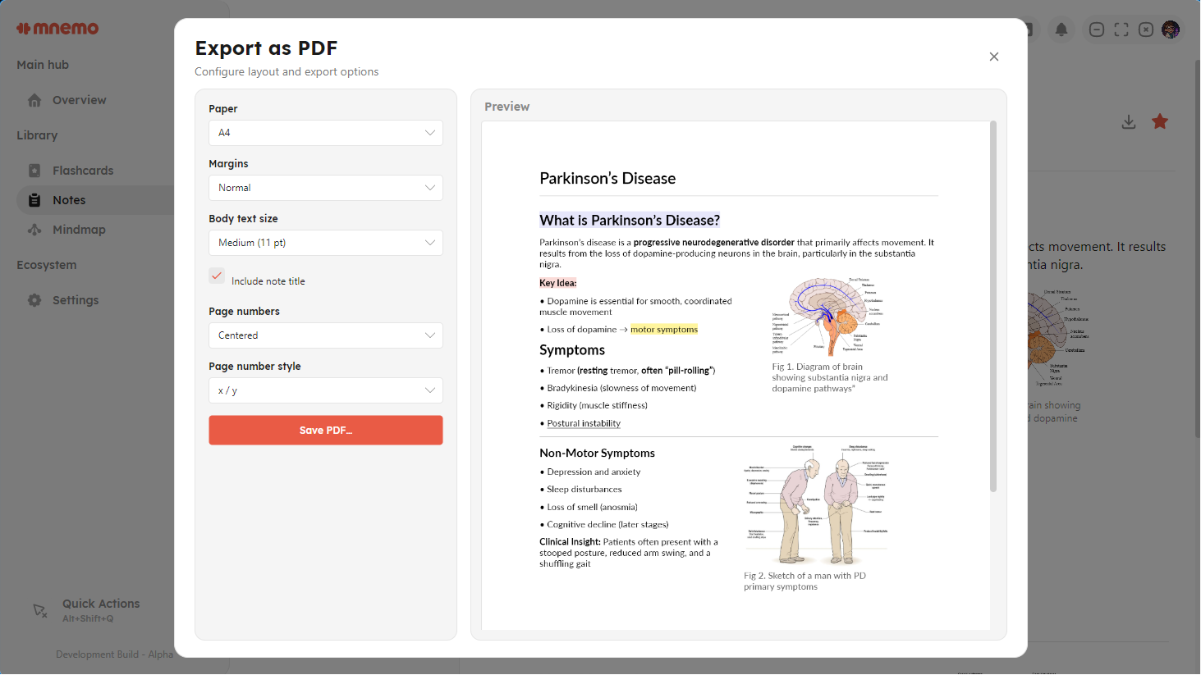Click the 'Development Build - Alpha' text
The height and width of the screenshot is (675, 1201).
tap(114, 654)
